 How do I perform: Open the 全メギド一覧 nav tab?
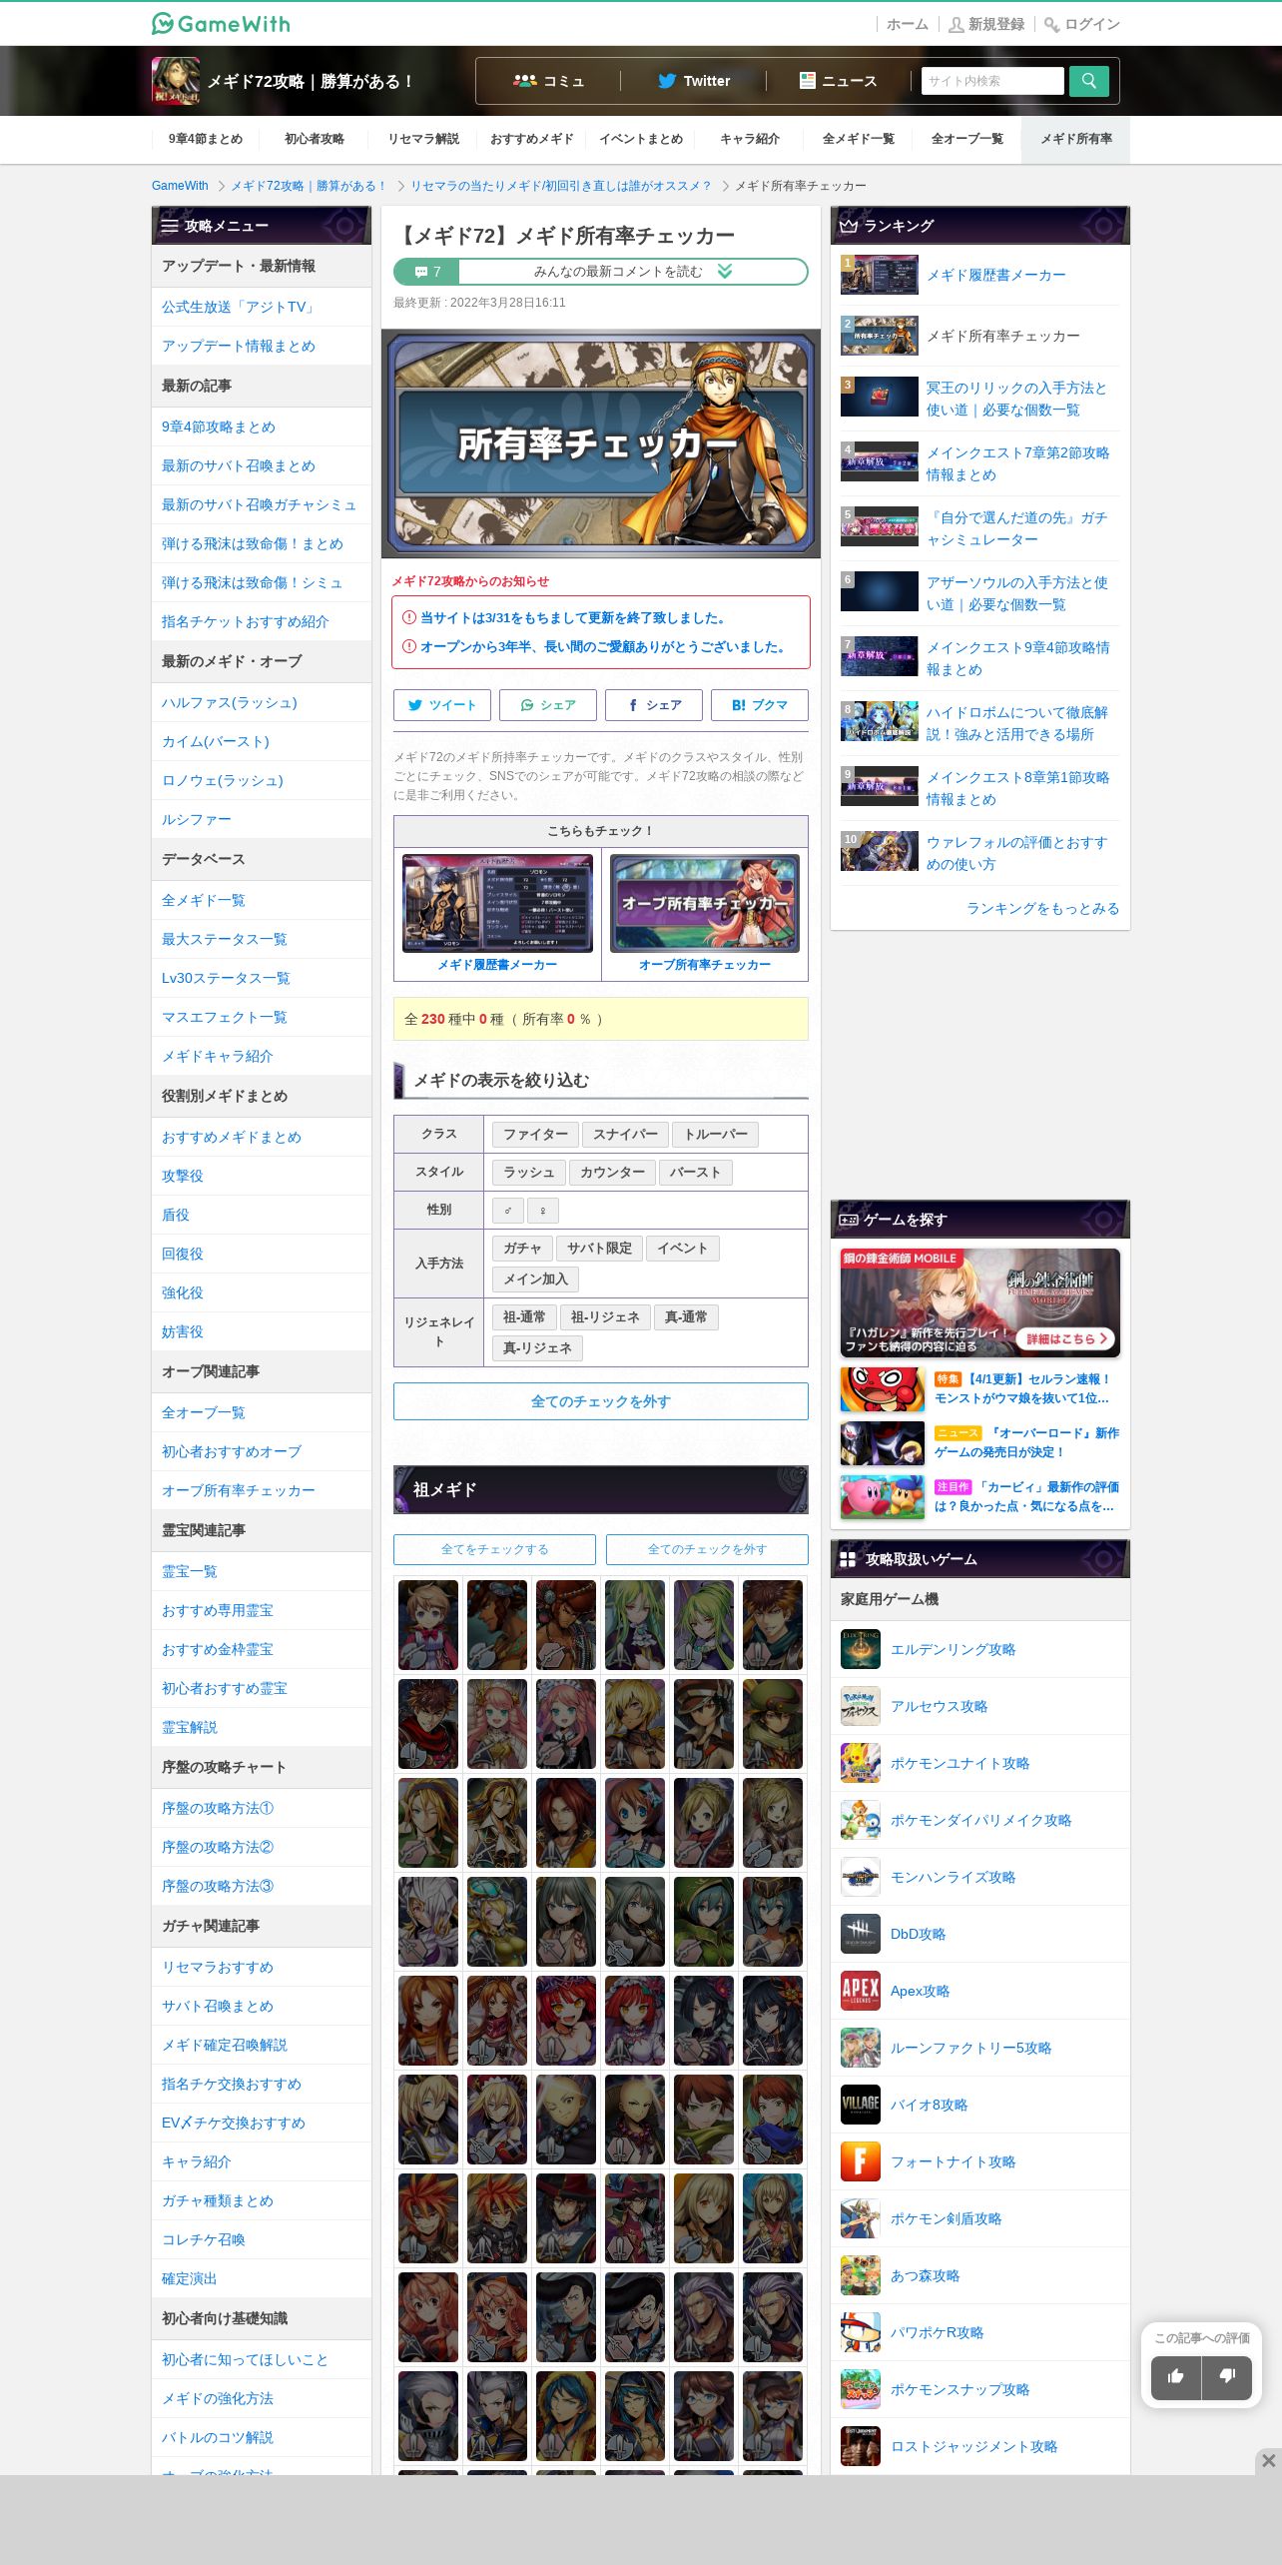859,139
